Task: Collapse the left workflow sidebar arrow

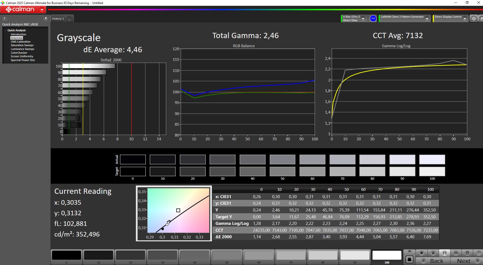Action: [x=46, y=18]
